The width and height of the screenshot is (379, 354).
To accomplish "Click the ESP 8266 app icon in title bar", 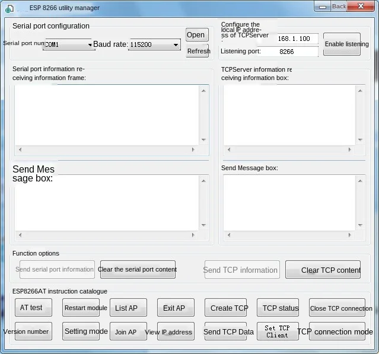I will coord(9,9).
